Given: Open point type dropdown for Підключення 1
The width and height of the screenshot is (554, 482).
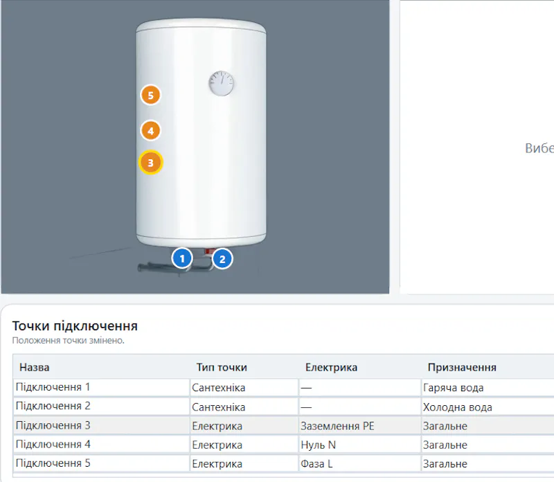Looking at the screenshot, I should coord(244,388).
